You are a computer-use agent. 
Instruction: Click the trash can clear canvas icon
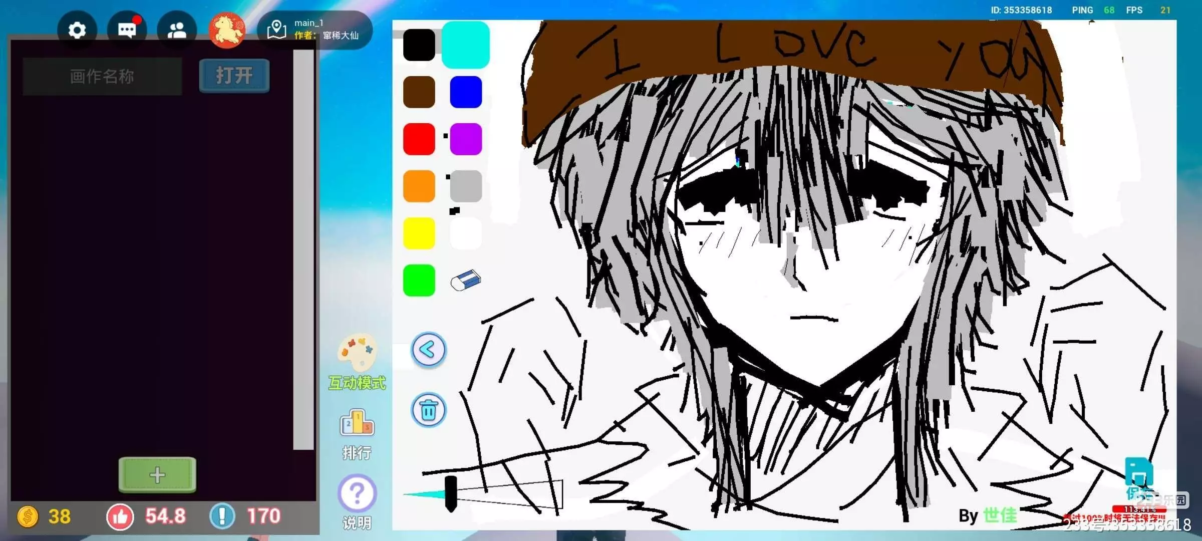point(428,410)
